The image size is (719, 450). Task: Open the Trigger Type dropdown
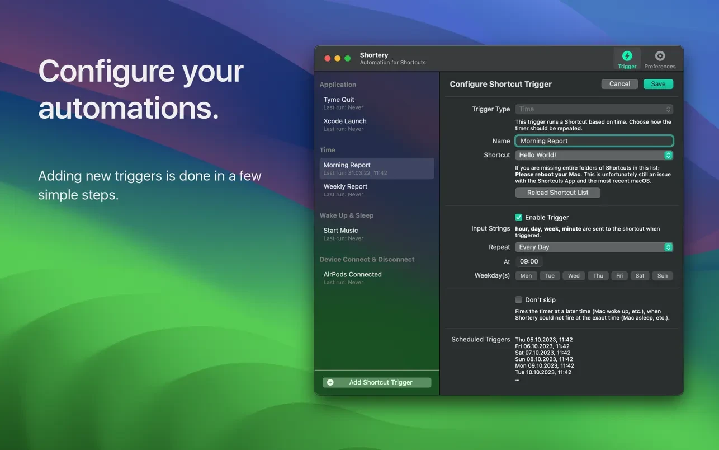pos(594,109)
